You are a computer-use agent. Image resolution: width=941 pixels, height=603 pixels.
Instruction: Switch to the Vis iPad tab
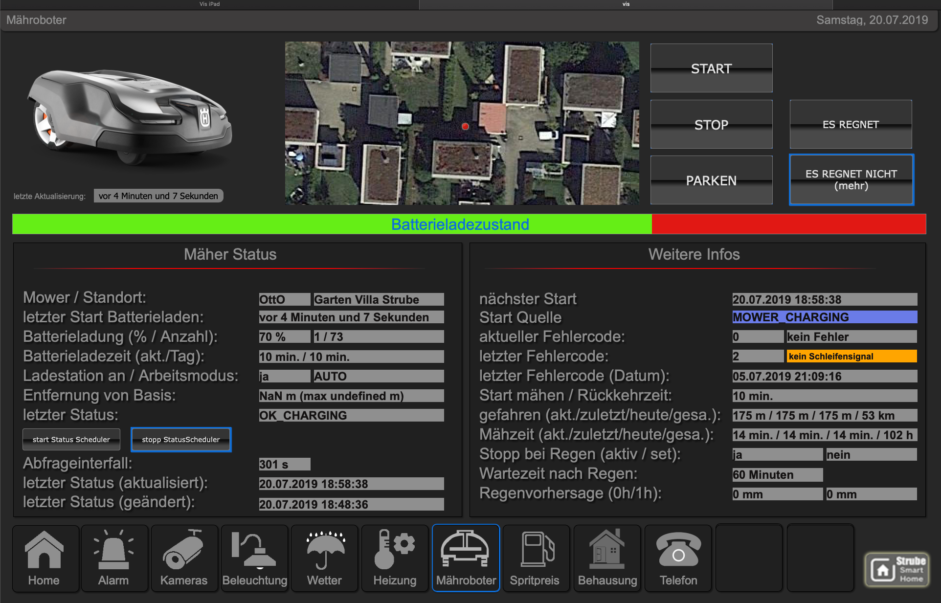click(209, 4)
